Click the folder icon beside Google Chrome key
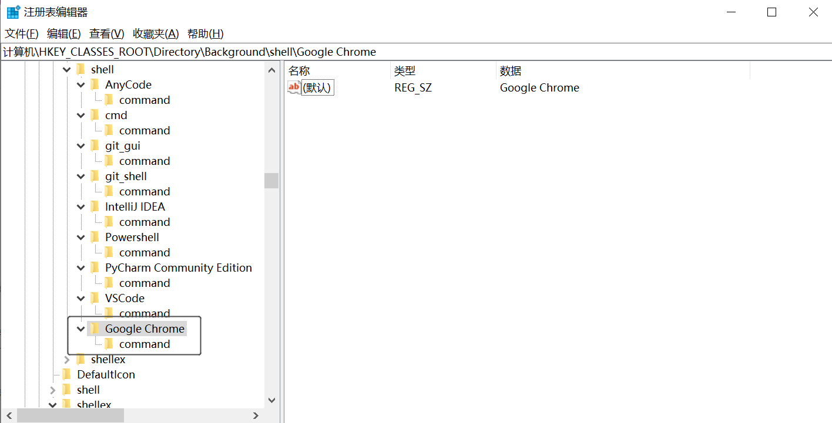Viewport: 832px width, 423px height. [x=95, y=329]
